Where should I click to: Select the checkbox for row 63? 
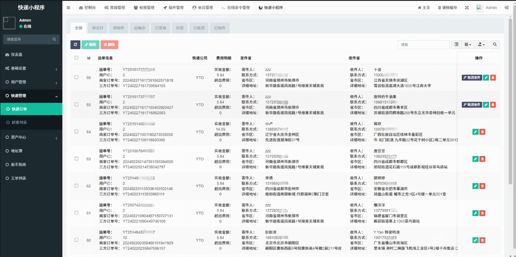pyautogui.click(x=76, y=159)
